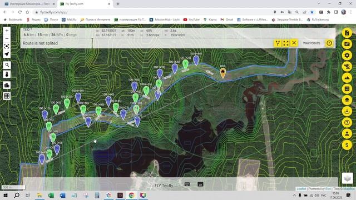Click the yellow X close icon in route bar
The width and height of the screenshot is (356, 200).
point(294,43)
